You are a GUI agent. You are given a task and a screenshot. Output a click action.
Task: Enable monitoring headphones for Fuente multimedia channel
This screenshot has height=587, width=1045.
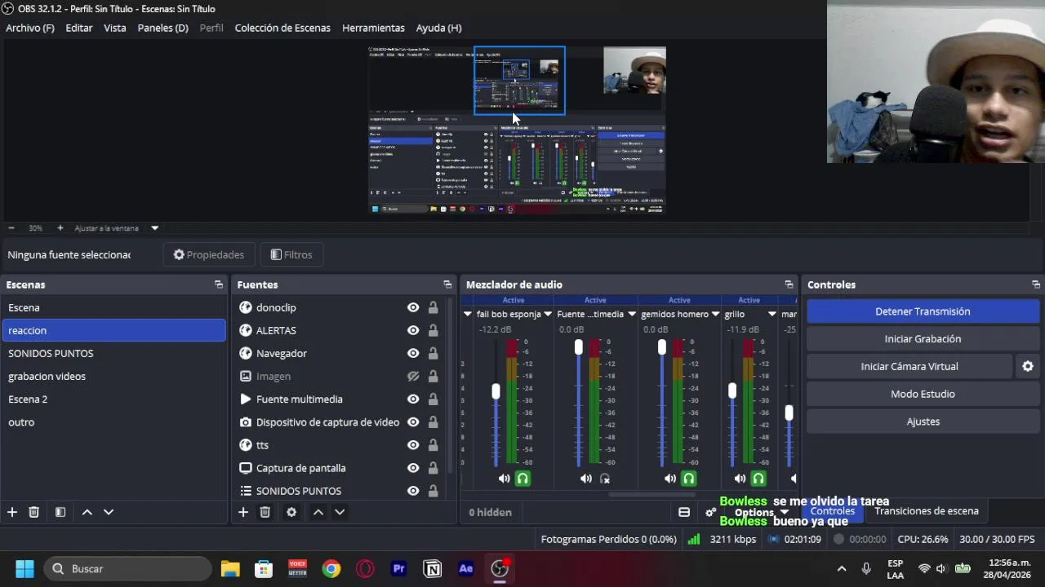605,479
